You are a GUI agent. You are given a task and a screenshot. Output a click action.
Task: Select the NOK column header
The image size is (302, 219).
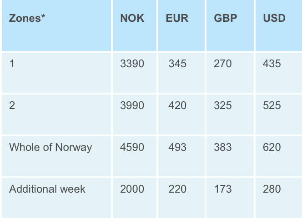[132, 19]
